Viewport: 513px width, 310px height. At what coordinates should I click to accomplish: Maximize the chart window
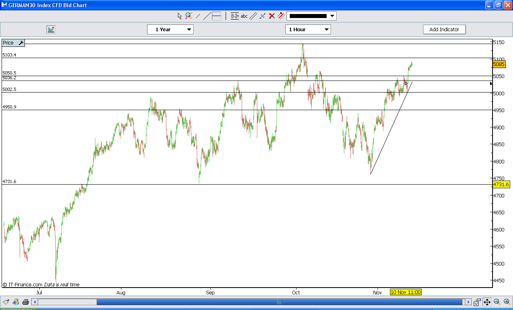point(499,5)
